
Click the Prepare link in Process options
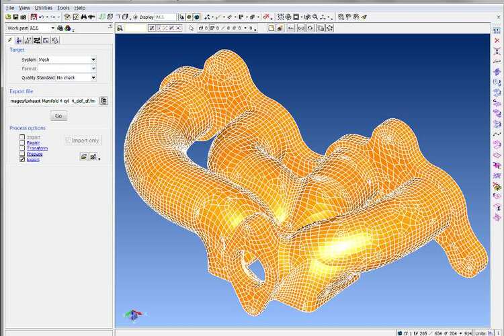pos(34,154)
